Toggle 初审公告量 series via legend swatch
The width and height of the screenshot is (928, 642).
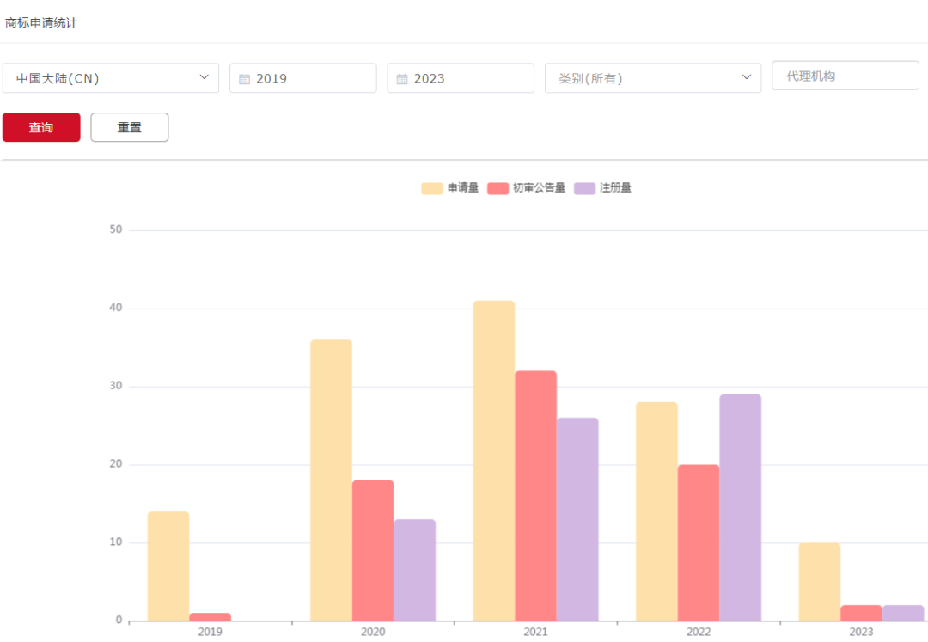pyautogui.click(x=498, y=188)
